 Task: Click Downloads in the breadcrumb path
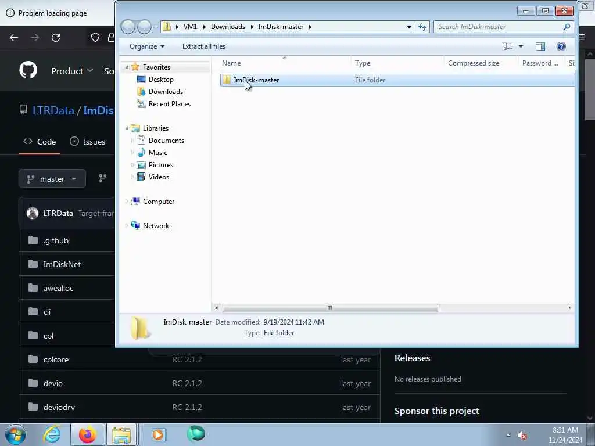pyautogui.click(x=228, y=27)
